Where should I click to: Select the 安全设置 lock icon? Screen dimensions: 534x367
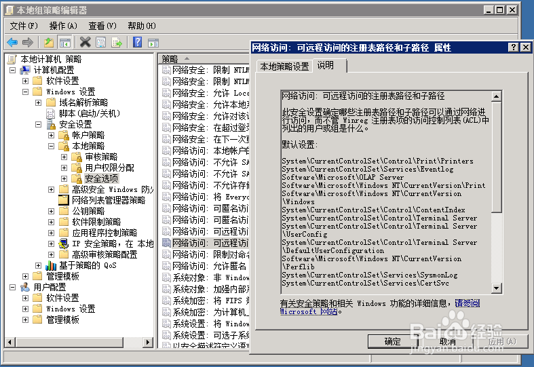click(51, 124)
